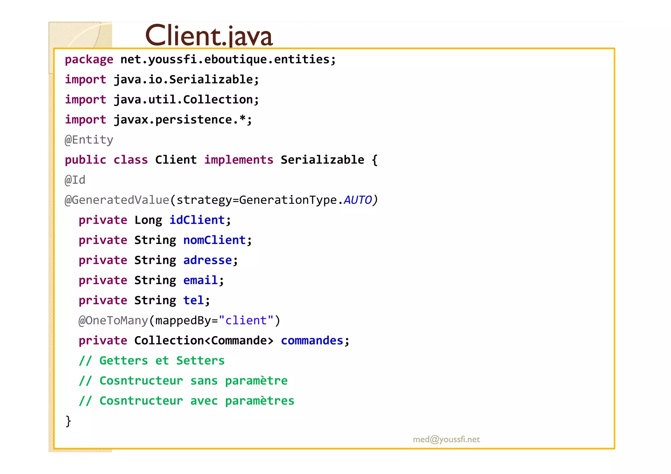
Task: Click the public class Client declaration
Action: [x=221, y=160]
